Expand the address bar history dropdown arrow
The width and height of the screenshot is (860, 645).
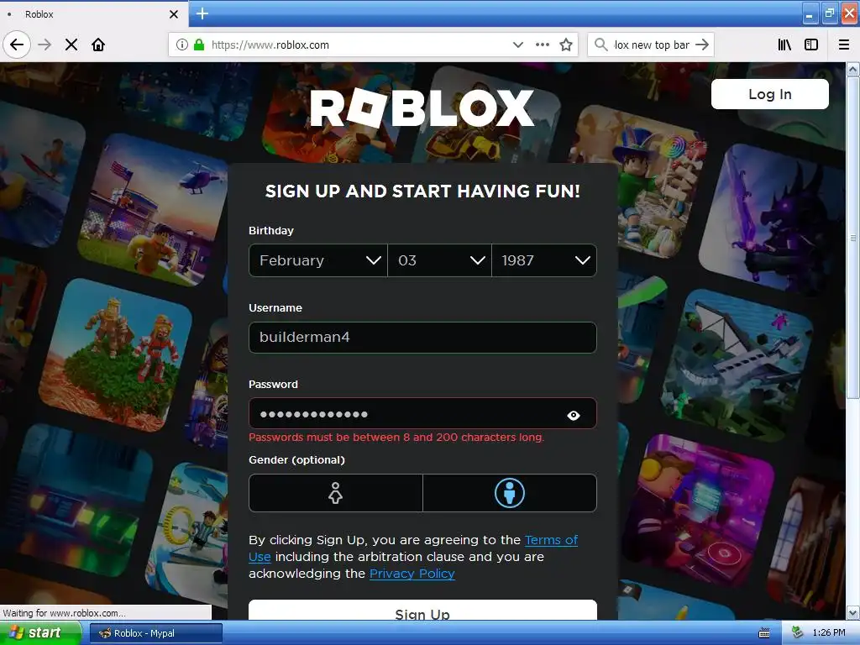(517, 45)
